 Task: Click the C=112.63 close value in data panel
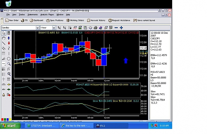click(156, 50)
